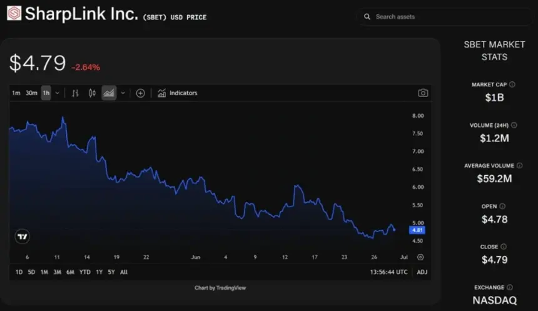Click the NASDAQ exchange value
Screen dimensions: 538x311
click(x=494, y=300)
